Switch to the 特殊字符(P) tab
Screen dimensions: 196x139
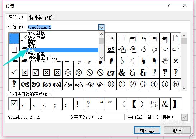tap(41, 18)
